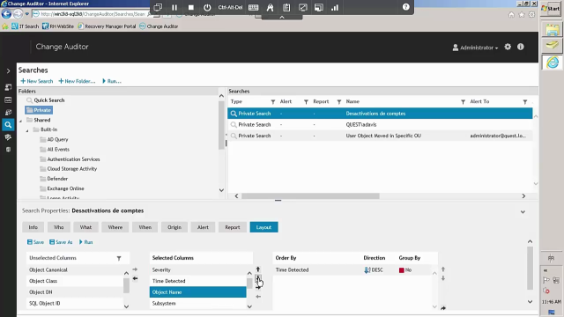Expand the left navigation sidebar

click(8, 71)
